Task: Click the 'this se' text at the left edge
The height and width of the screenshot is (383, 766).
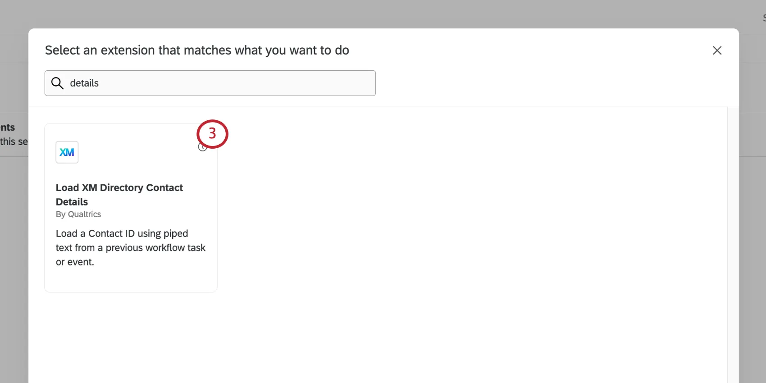Action: (x=14, y=141)
